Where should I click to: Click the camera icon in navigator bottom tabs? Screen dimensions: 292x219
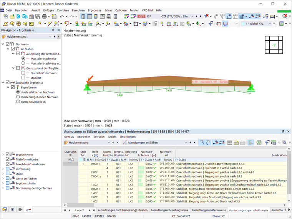20,209
